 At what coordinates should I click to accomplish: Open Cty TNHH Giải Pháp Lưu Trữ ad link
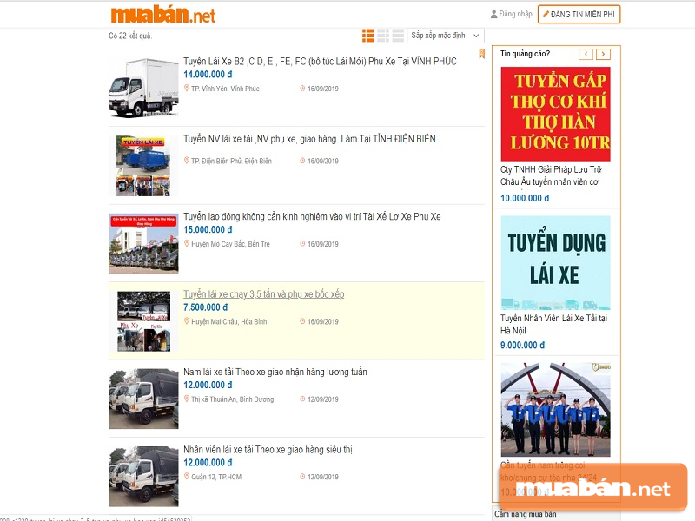[551, 175]
